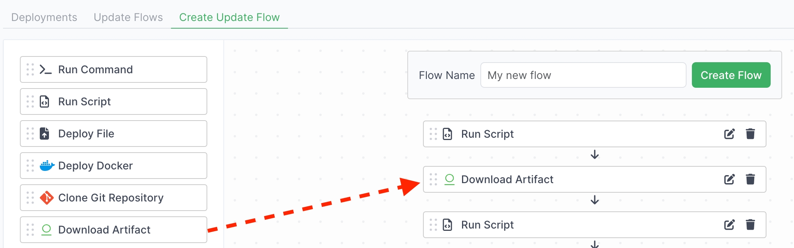Select the Download Artifact block in the left palette
This screenshot has height=248, width=794.
click(x=114, y=230)
